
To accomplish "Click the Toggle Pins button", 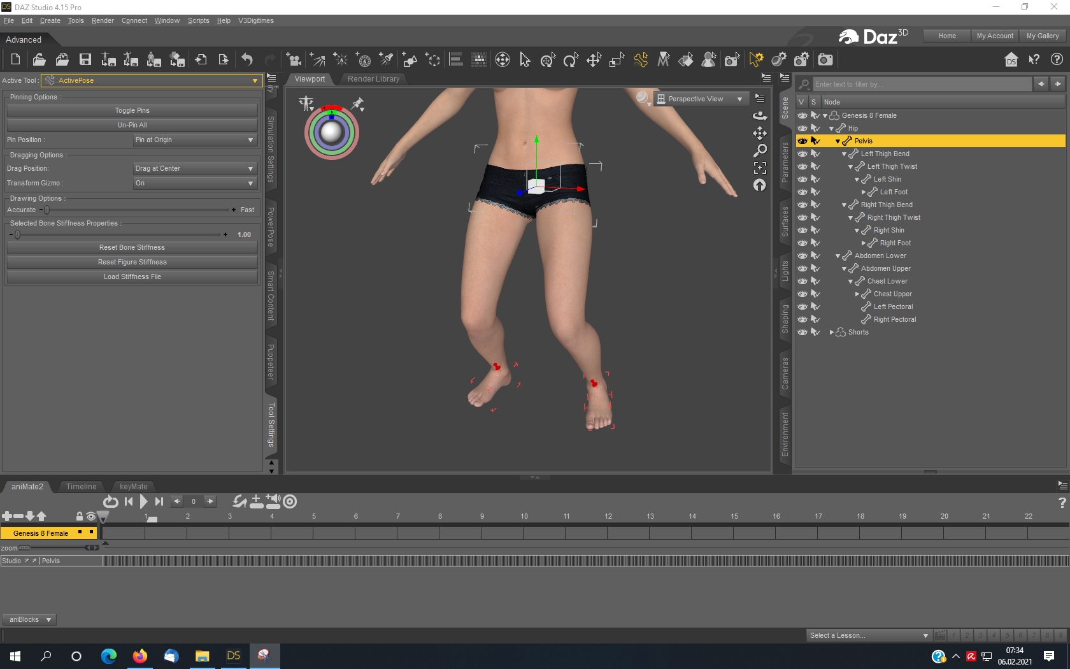I will pyautogui.click(x=132, y=110).
